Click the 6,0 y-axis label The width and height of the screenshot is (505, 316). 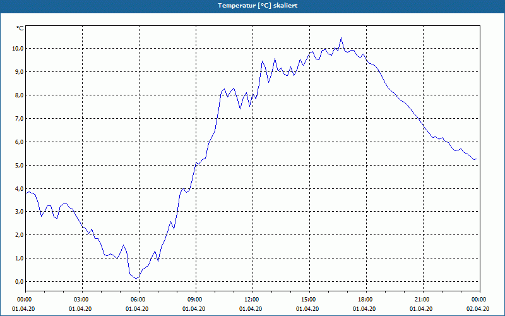click(x=20, y=142)
